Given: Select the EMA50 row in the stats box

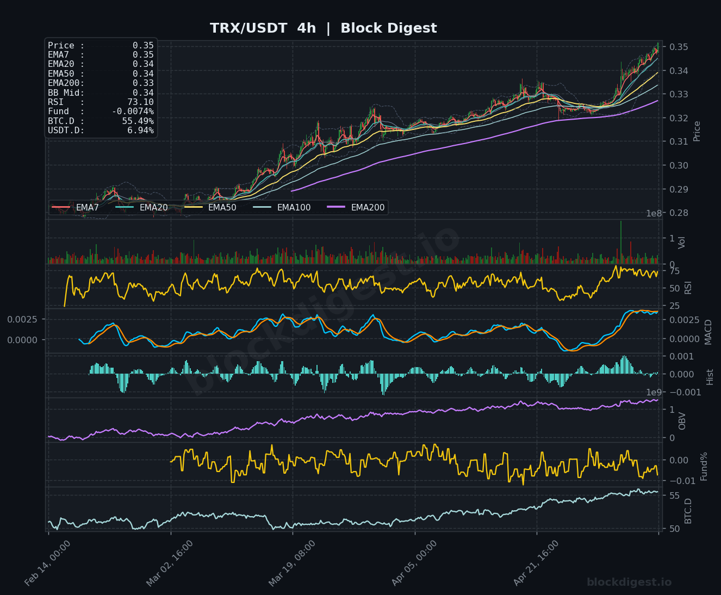Looking at the screenshot, I should 101,74.
